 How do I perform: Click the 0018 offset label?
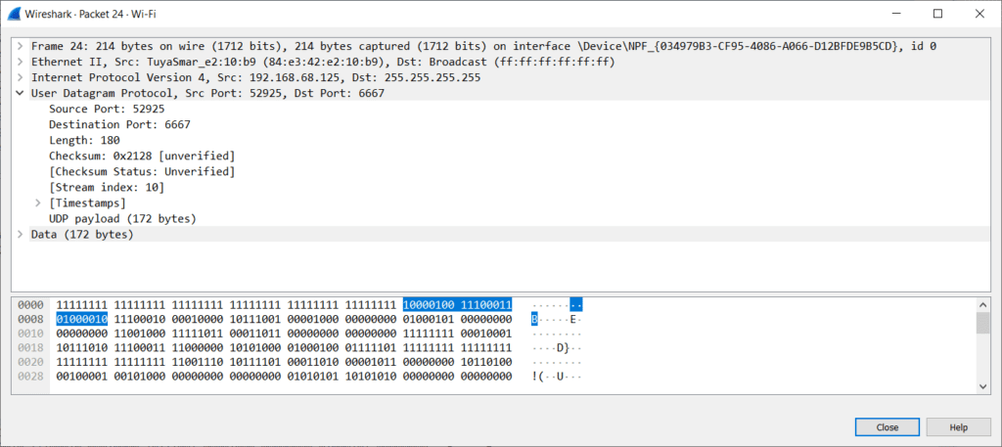30,347
